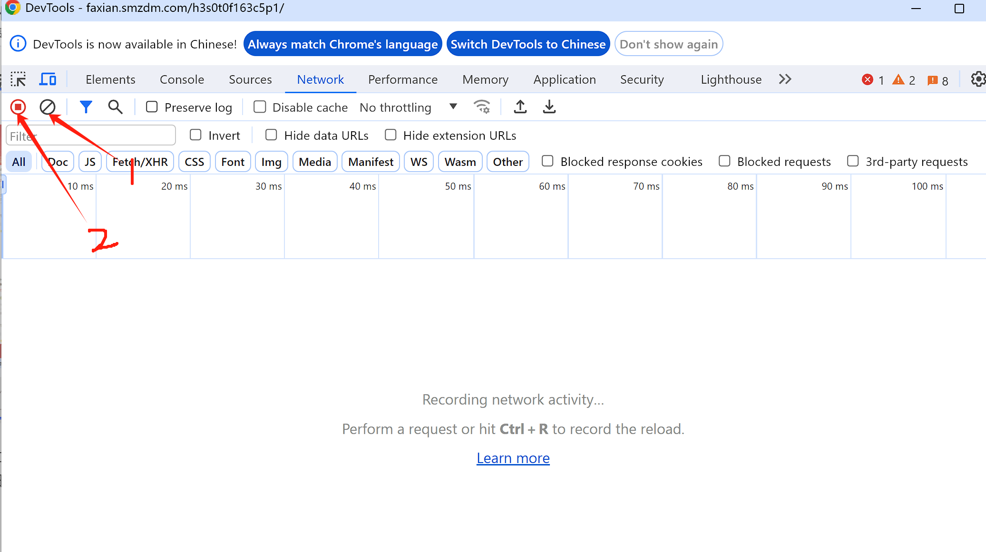
Task: Filter requests by WS
Action: point(419,162)
